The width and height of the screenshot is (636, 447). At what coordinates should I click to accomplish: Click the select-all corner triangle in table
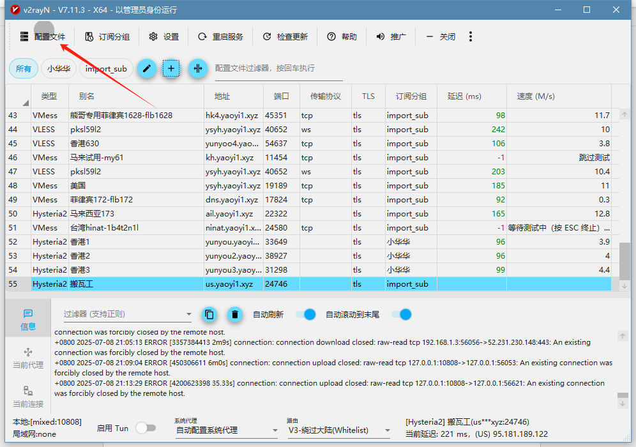pos(25,103)
